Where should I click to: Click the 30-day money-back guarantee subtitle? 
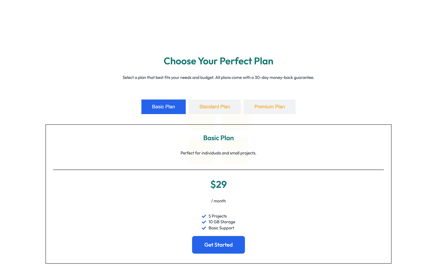click(x=218, y=77)
